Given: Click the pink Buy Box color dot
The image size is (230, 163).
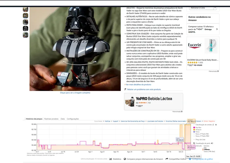Looking at the screenshot, I should pyautogui.click(x=194, y=127).
